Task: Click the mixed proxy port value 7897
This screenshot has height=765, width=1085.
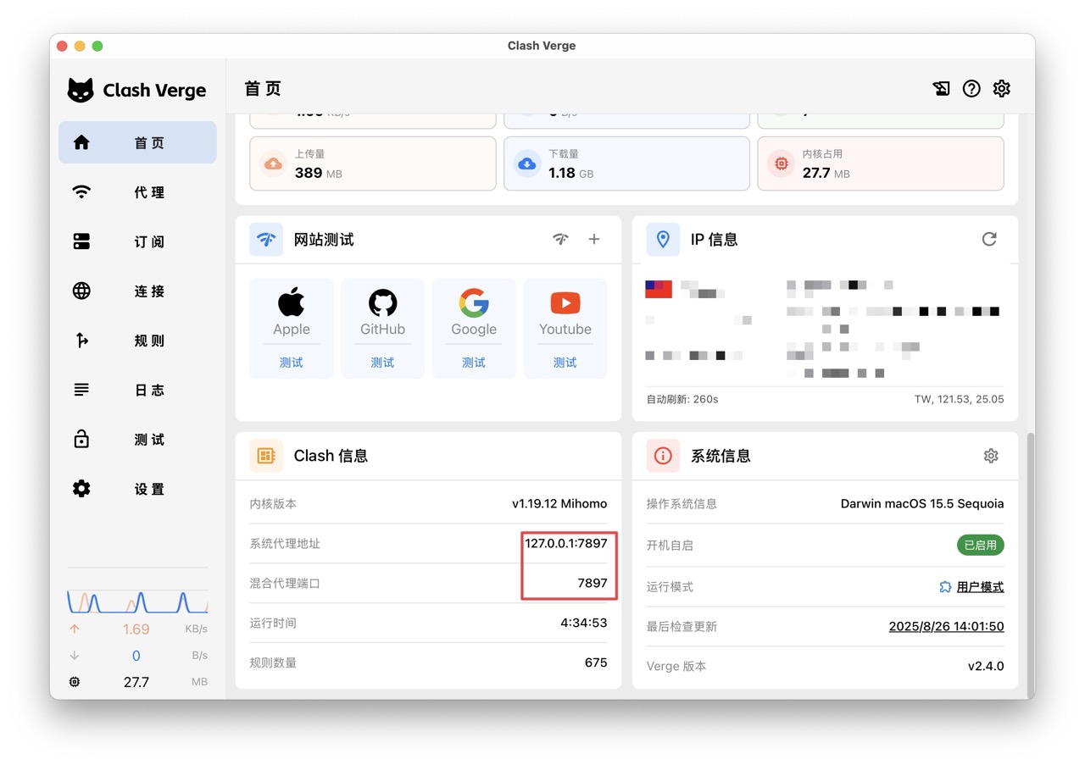Action: [x=593, y=583]
